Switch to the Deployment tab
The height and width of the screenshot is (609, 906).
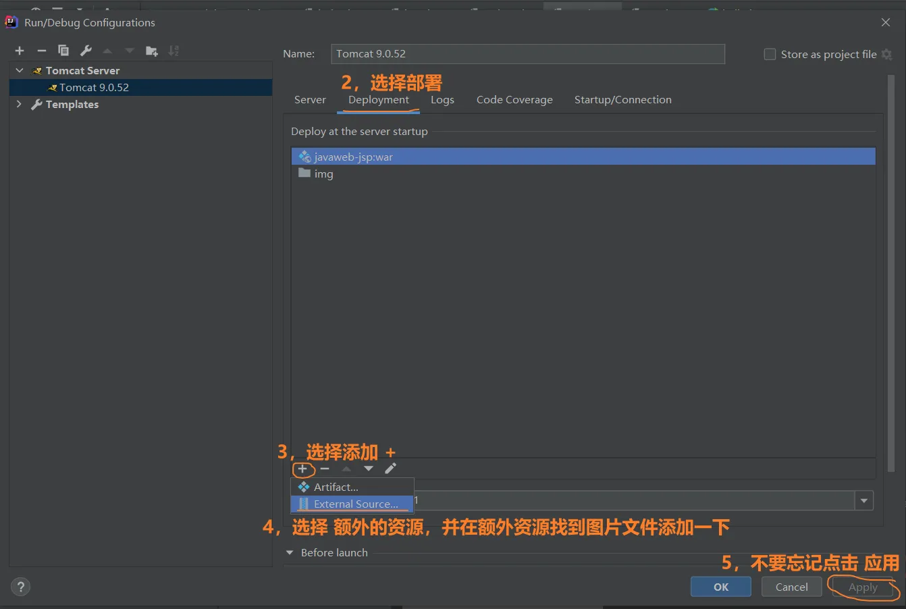(x=379, y=100)
